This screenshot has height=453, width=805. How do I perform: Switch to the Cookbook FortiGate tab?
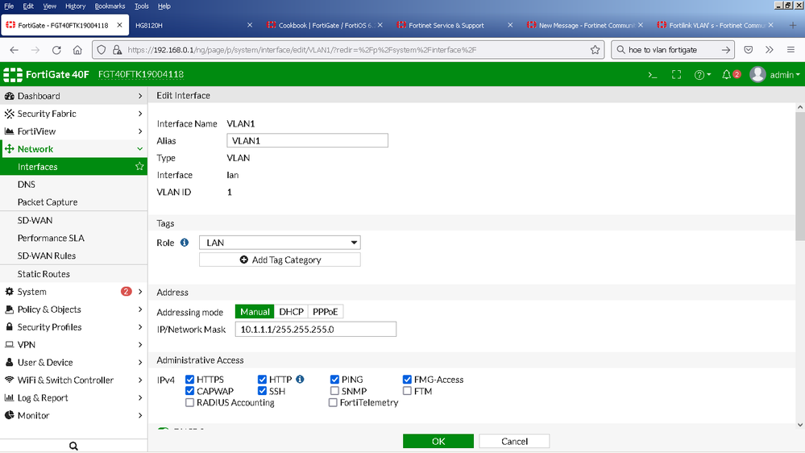[325, 25]
